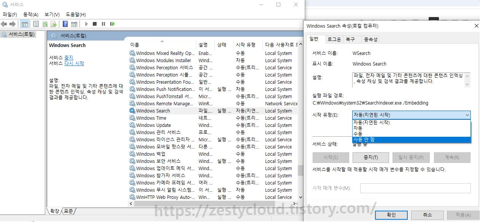480x222 pixels.
Task: Open the 파일(F) menu
Action: click(x=10, y=14)
